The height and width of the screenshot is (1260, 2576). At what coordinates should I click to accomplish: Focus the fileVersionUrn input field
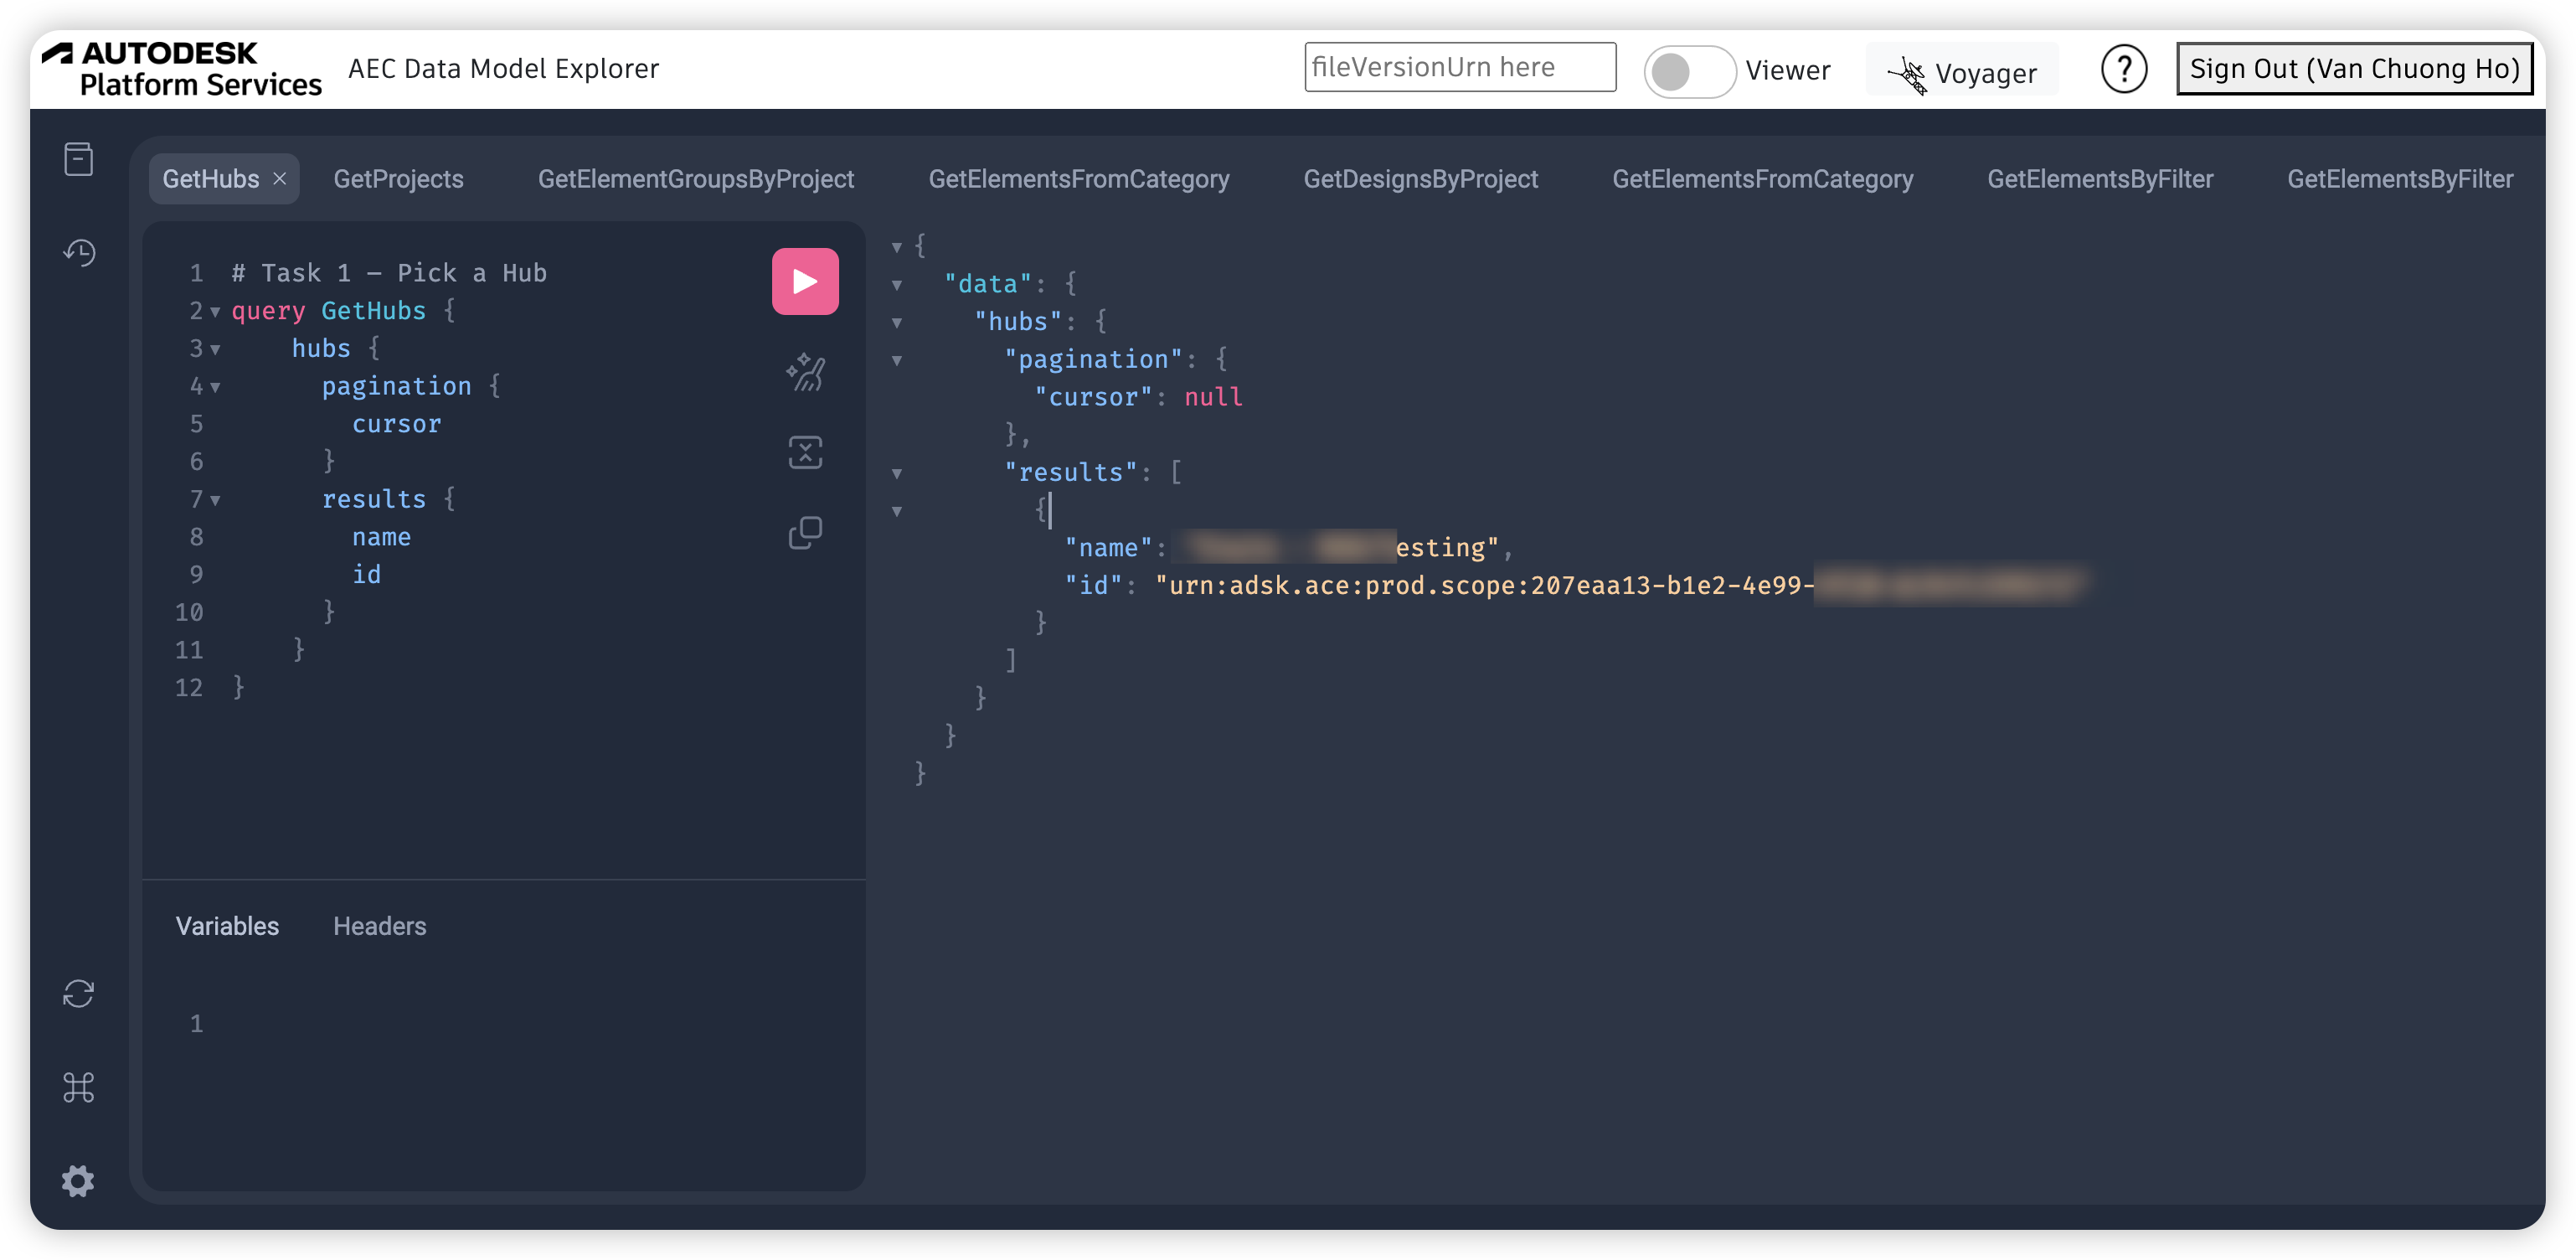click(x=1459, y=67)
